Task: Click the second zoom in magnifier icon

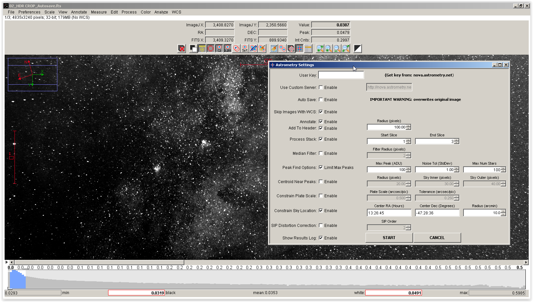Action: 329,49
